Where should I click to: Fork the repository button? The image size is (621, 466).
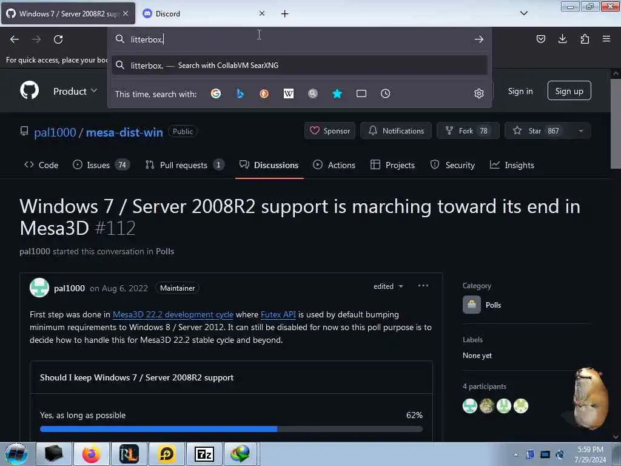(x=468, y=131)
